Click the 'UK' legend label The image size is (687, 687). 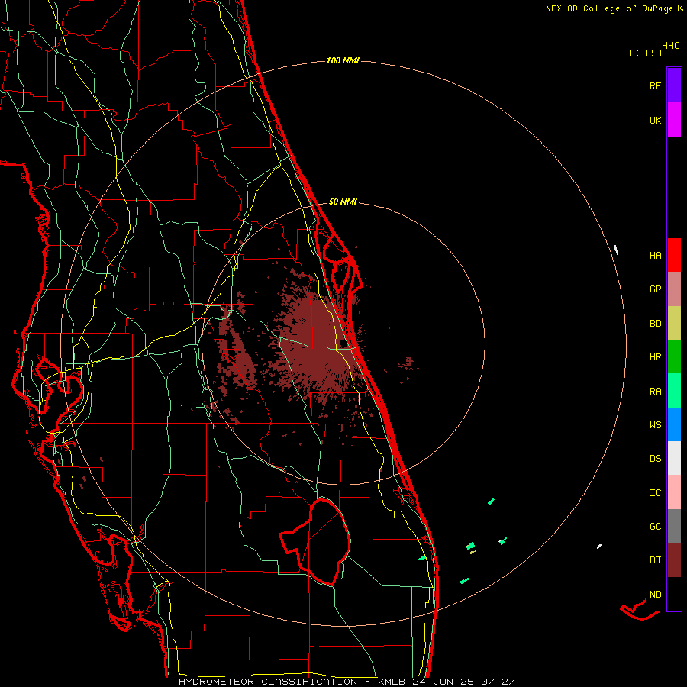tap(655, 120)
